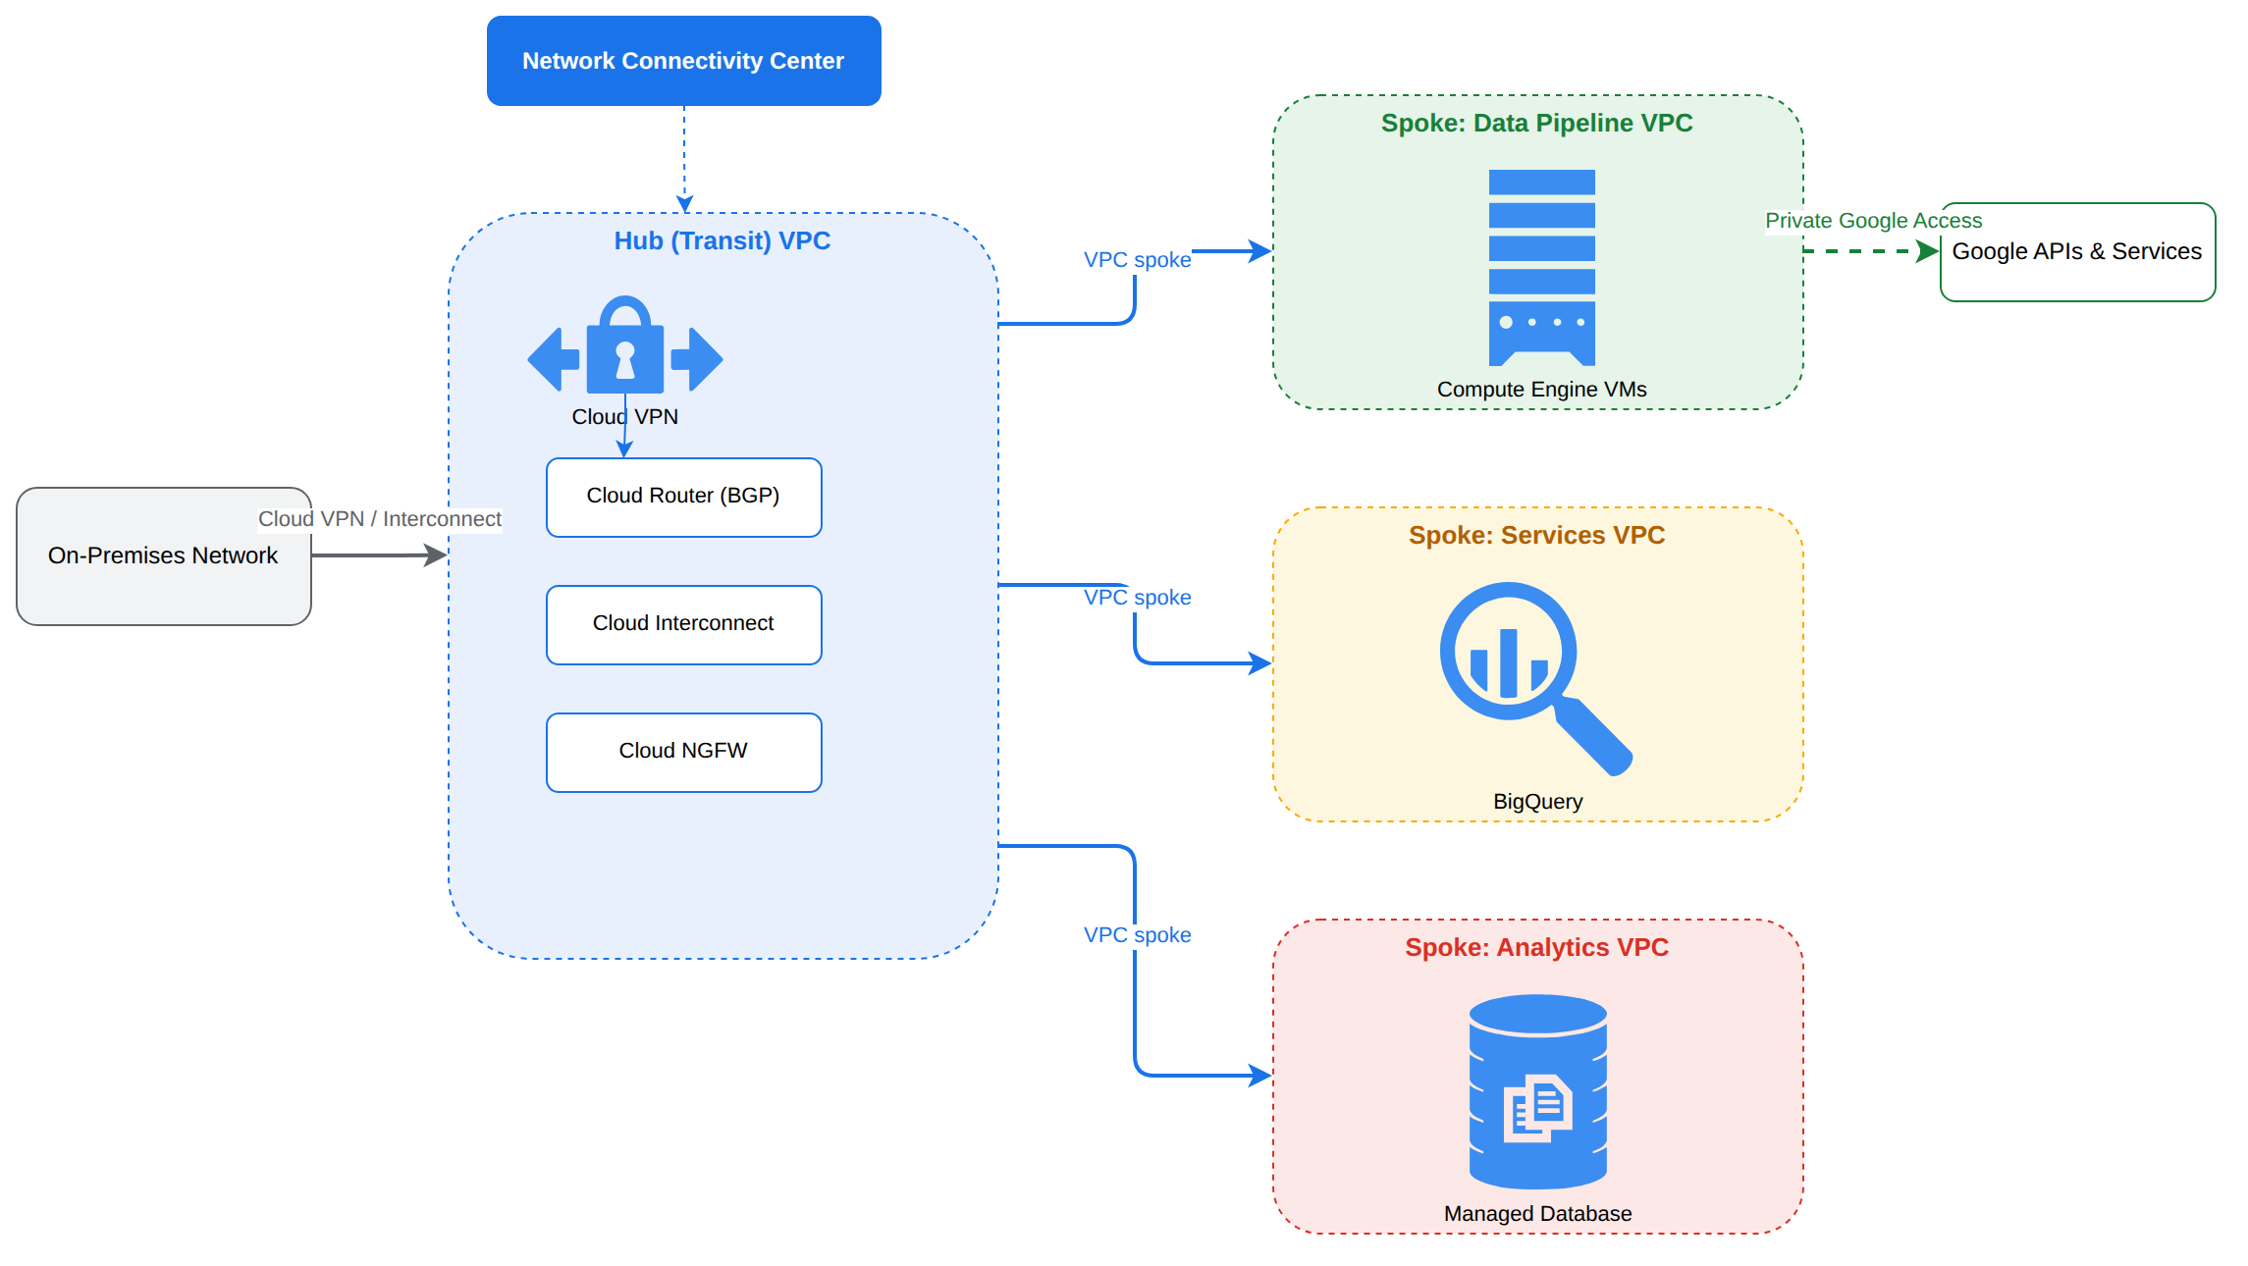2248x1266 pixels.
Task: Select the Network Connectivity Center box
Action: pyautogui.click(x=683, y=61)
